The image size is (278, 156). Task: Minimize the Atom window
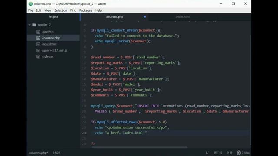click(221, 4)
